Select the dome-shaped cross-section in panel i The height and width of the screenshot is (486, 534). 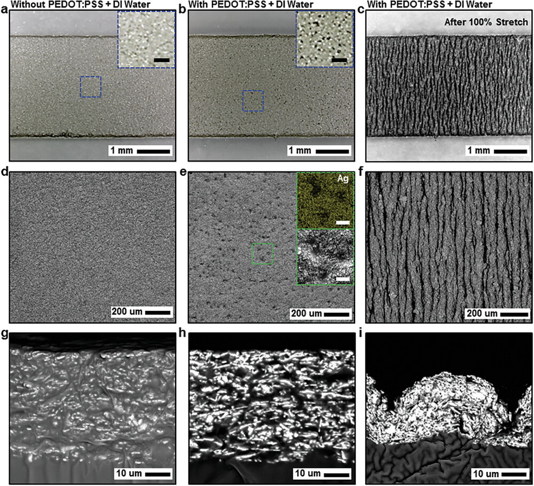click(449, 409)
